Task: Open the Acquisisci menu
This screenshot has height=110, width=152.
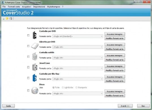Action: 27,7
